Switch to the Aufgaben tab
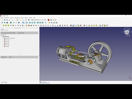132x99 pixels. coord(6,30)
